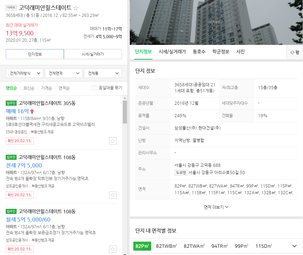
Task: Open the 전체면적 dropdown
Action: (63, 73)
